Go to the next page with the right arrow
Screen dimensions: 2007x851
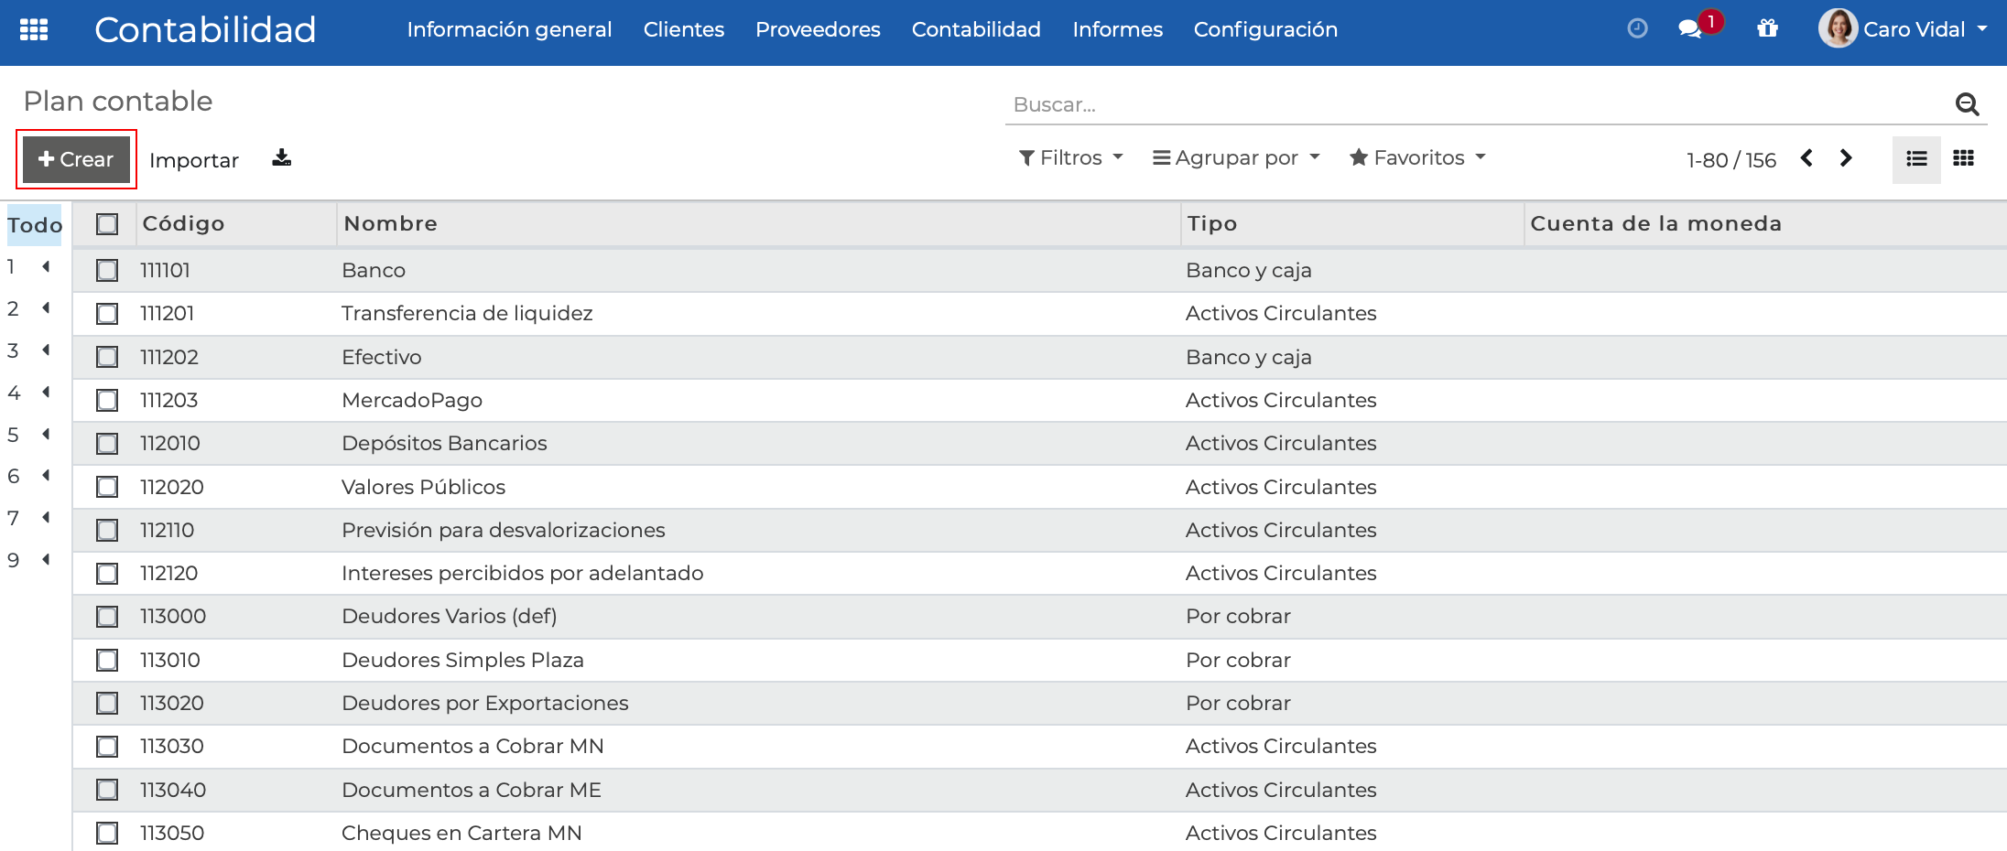point(1846,158)
